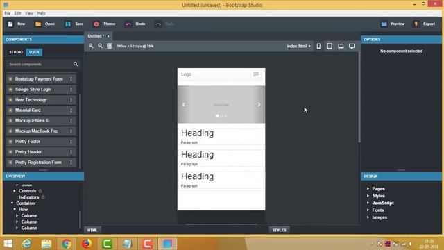Open the index.html page dropdown
The height and width of the screenshot is (250, 444).
pyautogui.click(x=298, y=46)
